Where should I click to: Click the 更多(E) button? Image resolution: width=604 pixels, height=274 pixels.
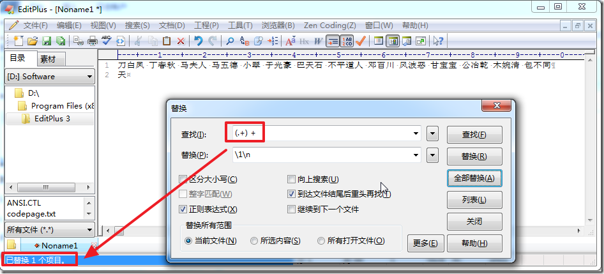tap(426, 243)
